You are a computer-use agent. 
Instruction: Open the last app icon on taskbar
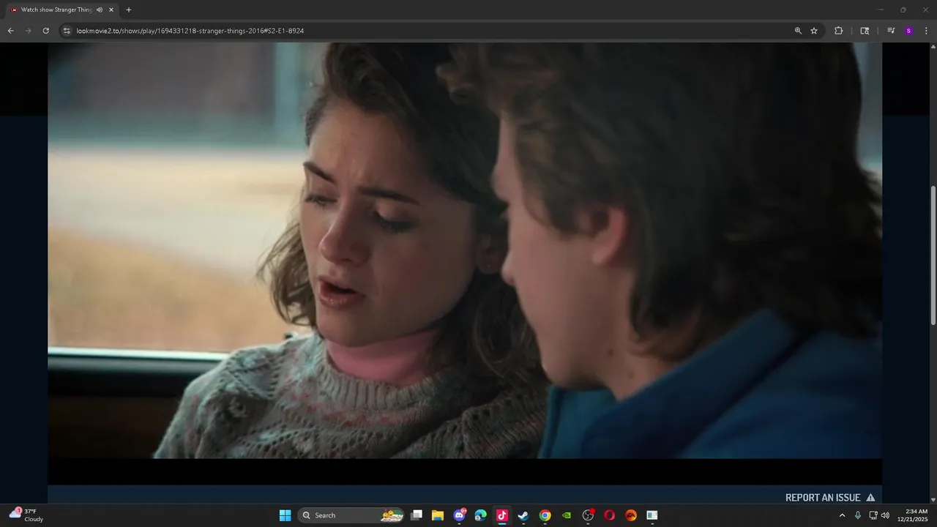(x=652, y=515)
